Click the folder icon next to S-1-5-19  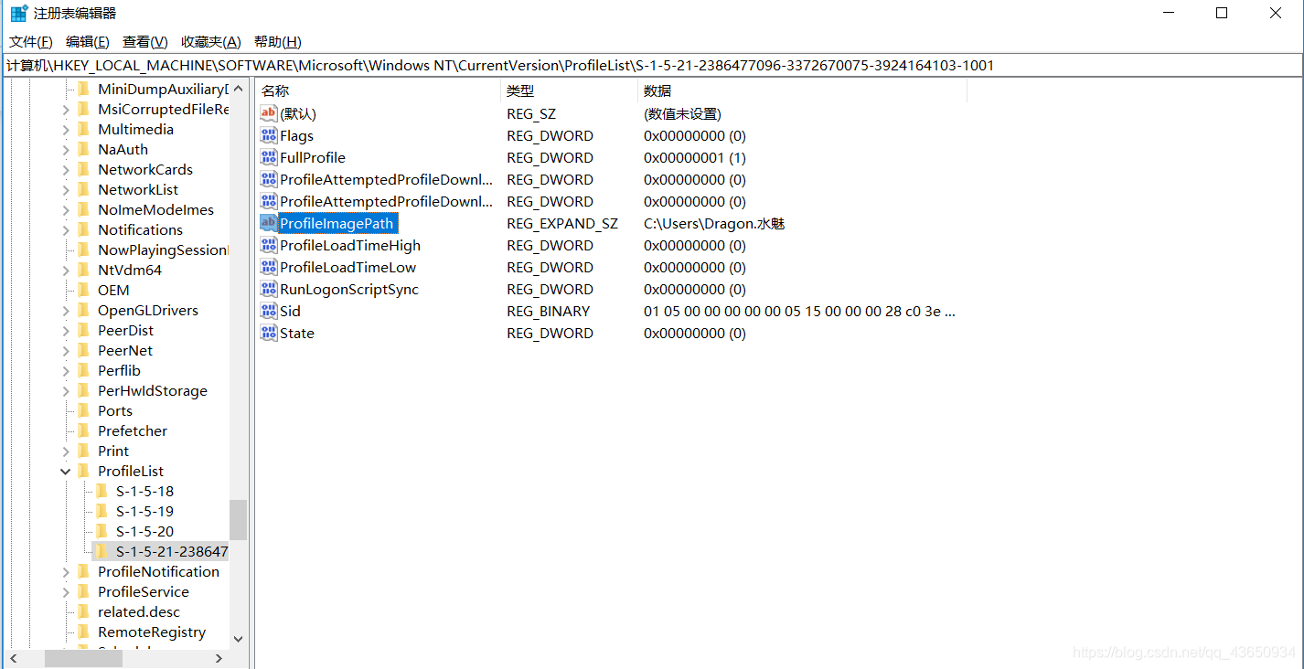coord(102,512)
